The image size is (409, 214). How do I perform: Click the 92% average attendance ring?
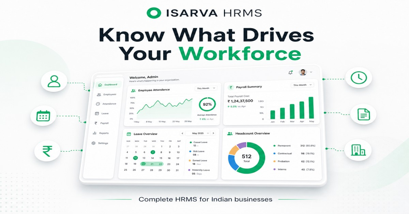pyautogui.click(x=207, y=104)
